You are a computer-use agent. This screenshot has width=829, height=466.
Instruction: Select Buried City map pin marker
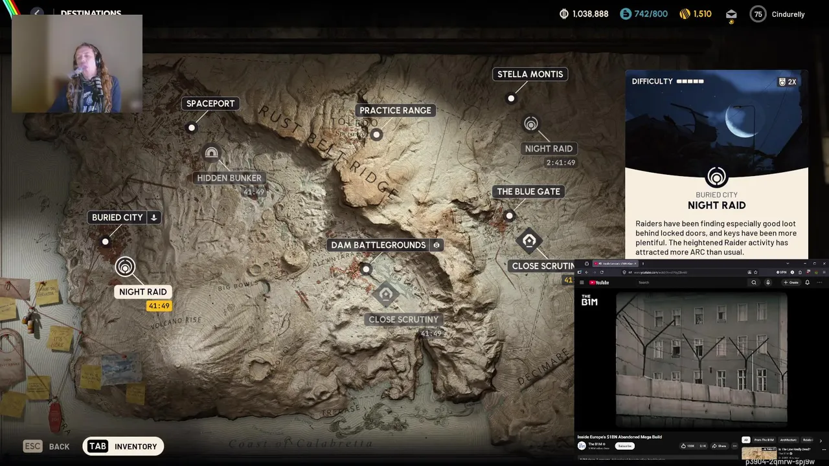click(x=105, y=241)
